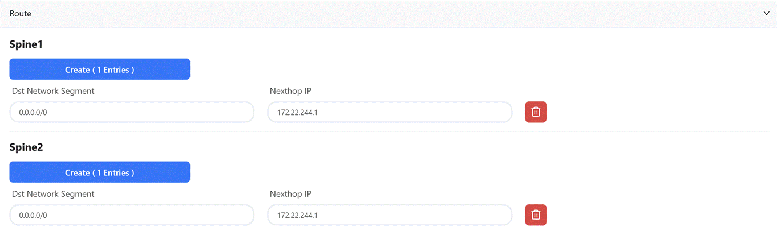Viewport: 777px width, 231px height.
Task: Click Dst Network Segment label under Spine2
Action: (x=53, y=194)
